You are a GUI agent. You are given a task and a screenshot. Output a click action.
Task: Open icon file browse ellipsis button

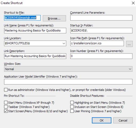pos(129,44)
